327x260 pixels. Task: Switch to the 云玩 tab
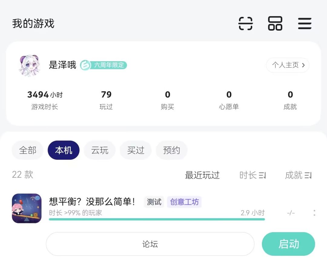tap(100, 150)
